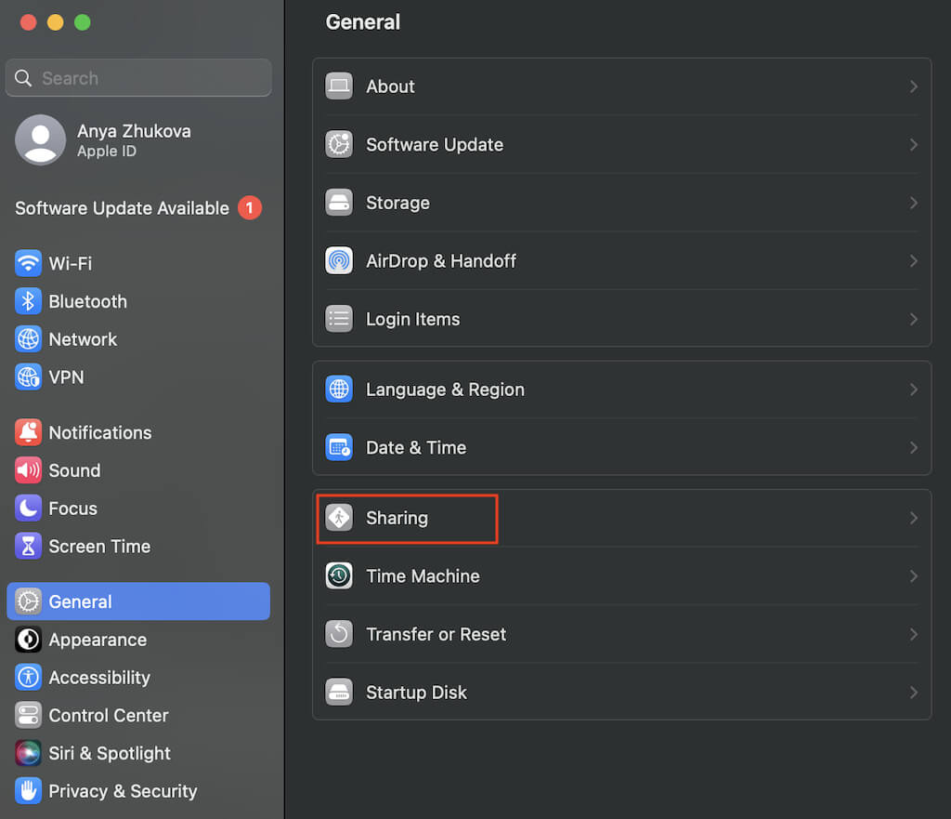Click the Apple ID label
The width and height of the screenshot is (951, 819).
point(107,152)
